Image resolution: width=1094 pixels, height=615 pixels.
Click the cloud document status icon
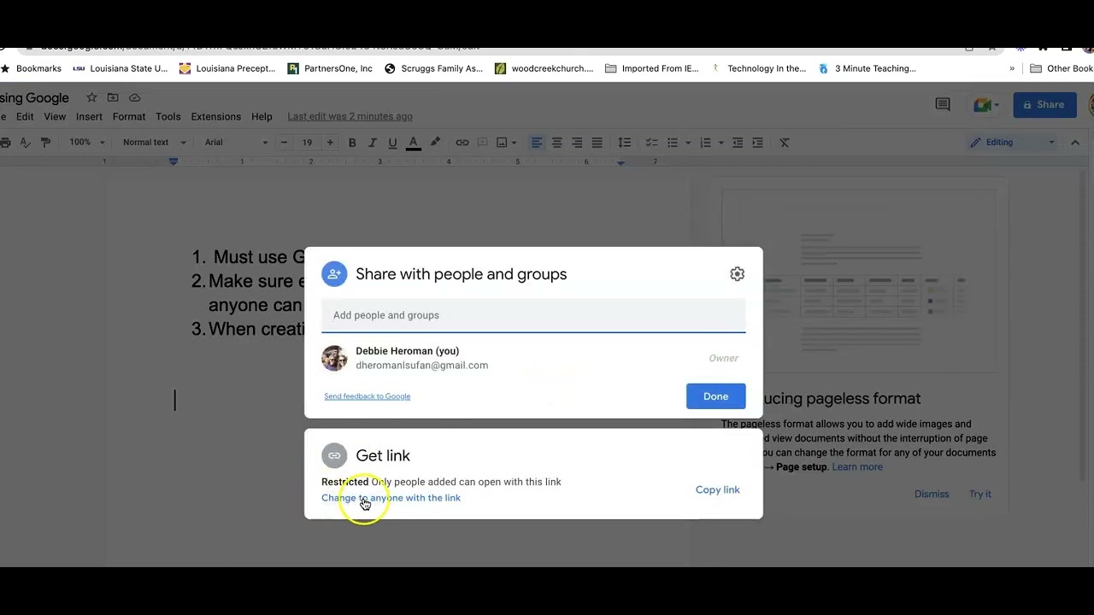pyautogui.click(x=135, y=98)
